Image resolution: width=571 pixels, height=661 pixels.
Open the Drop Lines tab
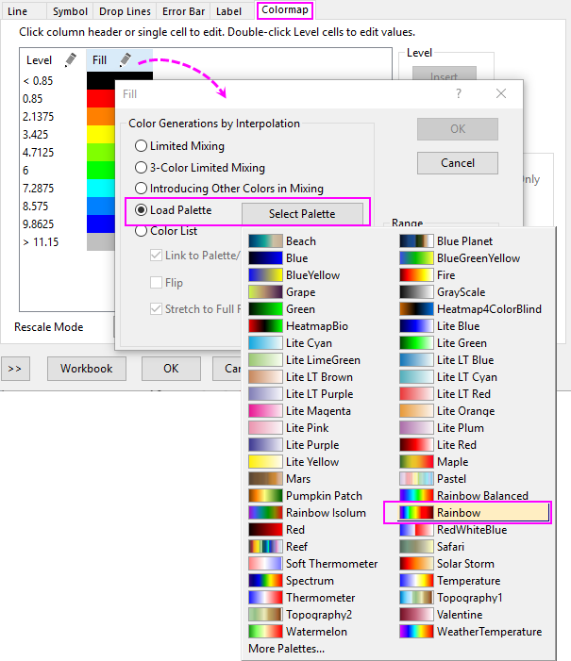[125, 11]
